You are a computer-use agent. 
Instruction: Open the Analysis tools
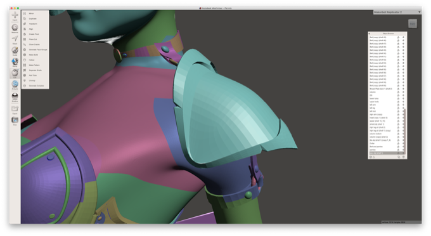point(15,85)
